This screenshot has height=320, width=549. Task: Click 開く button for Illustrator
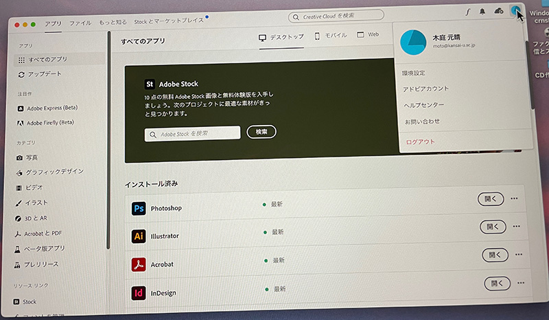[493, 227]
